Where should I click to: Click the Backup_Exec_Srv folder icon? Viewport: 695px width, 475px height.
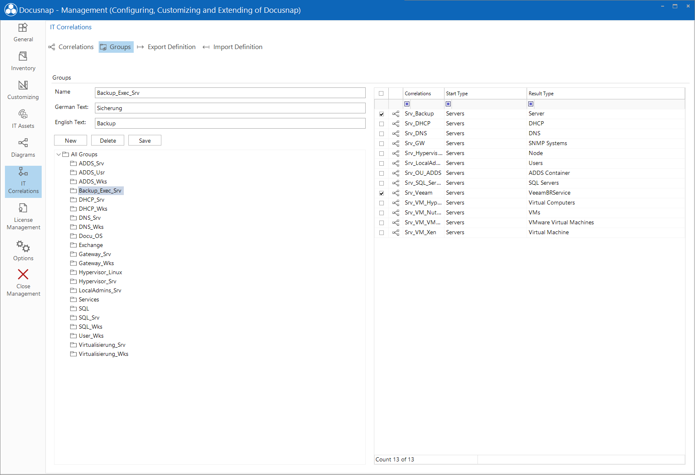73,190
